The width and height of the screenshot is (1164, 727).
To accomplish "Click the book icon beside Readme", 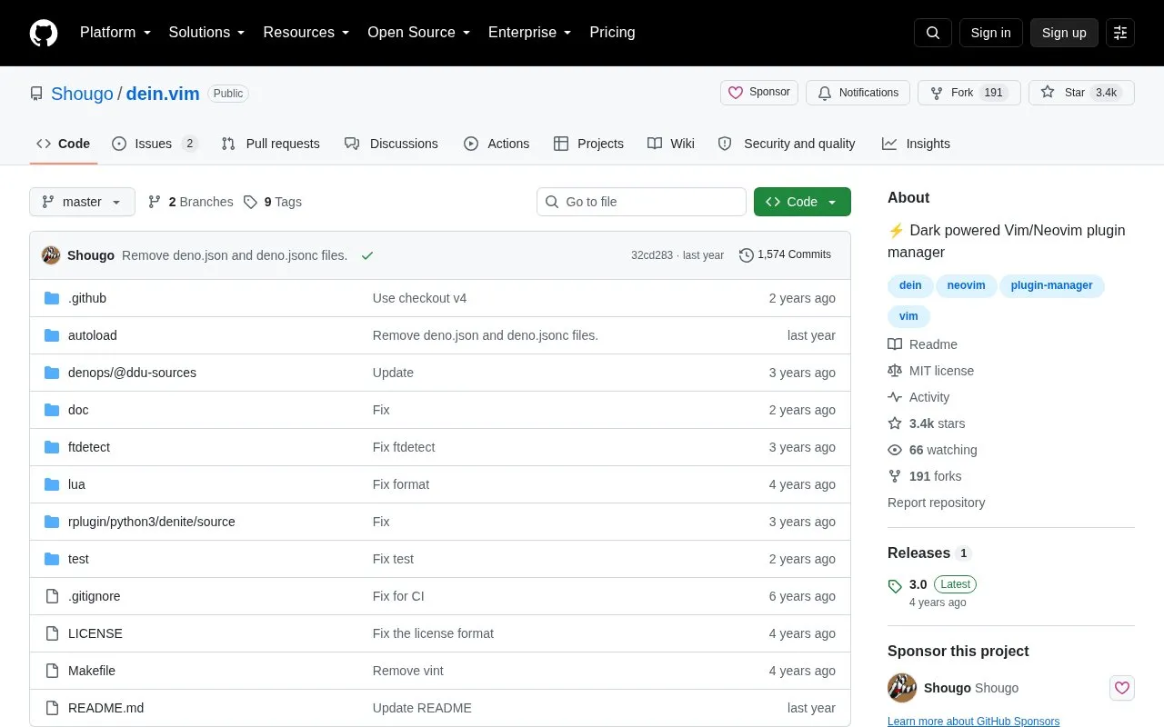I will (895, 344).
